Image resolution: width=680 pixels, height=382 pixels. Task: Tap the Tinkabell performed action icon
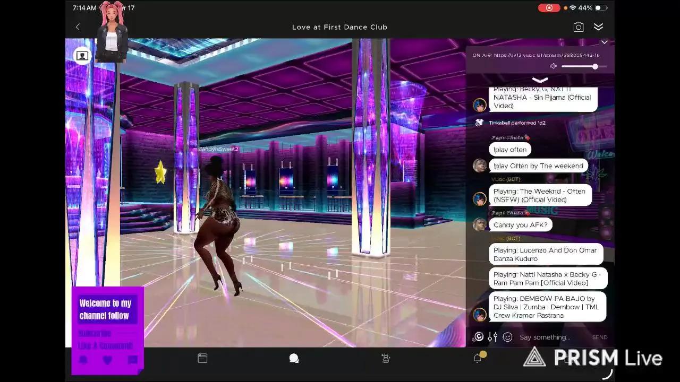[x=479, y=123]
